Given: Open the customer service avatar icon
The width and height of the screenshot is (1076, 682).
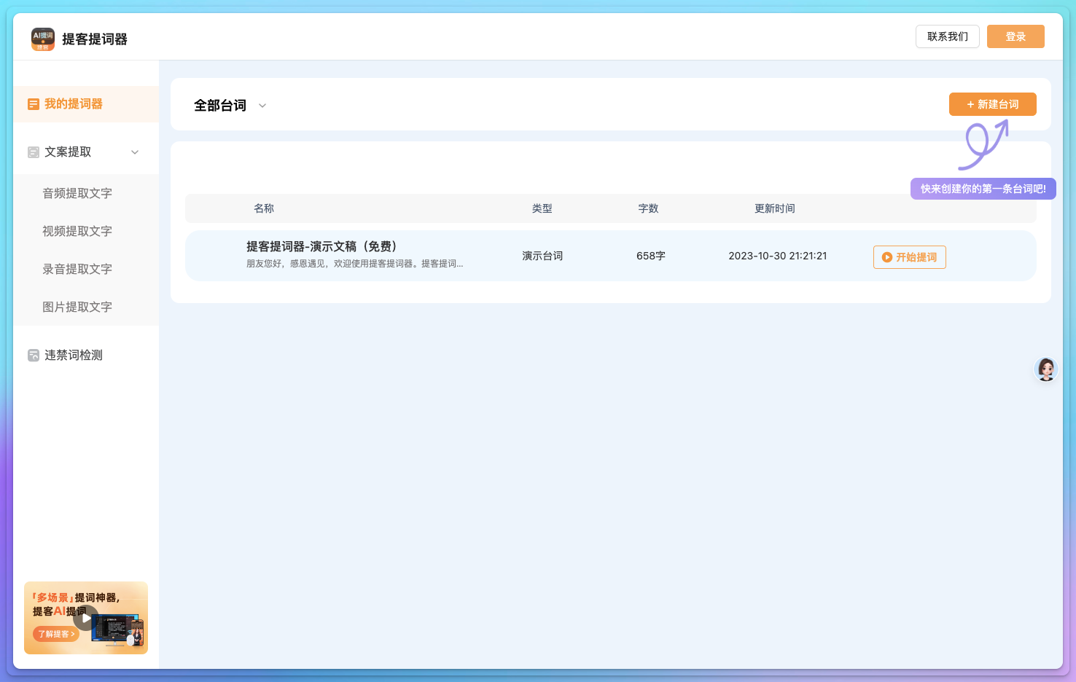Looking at the screenshot, I should (1046, 369).
